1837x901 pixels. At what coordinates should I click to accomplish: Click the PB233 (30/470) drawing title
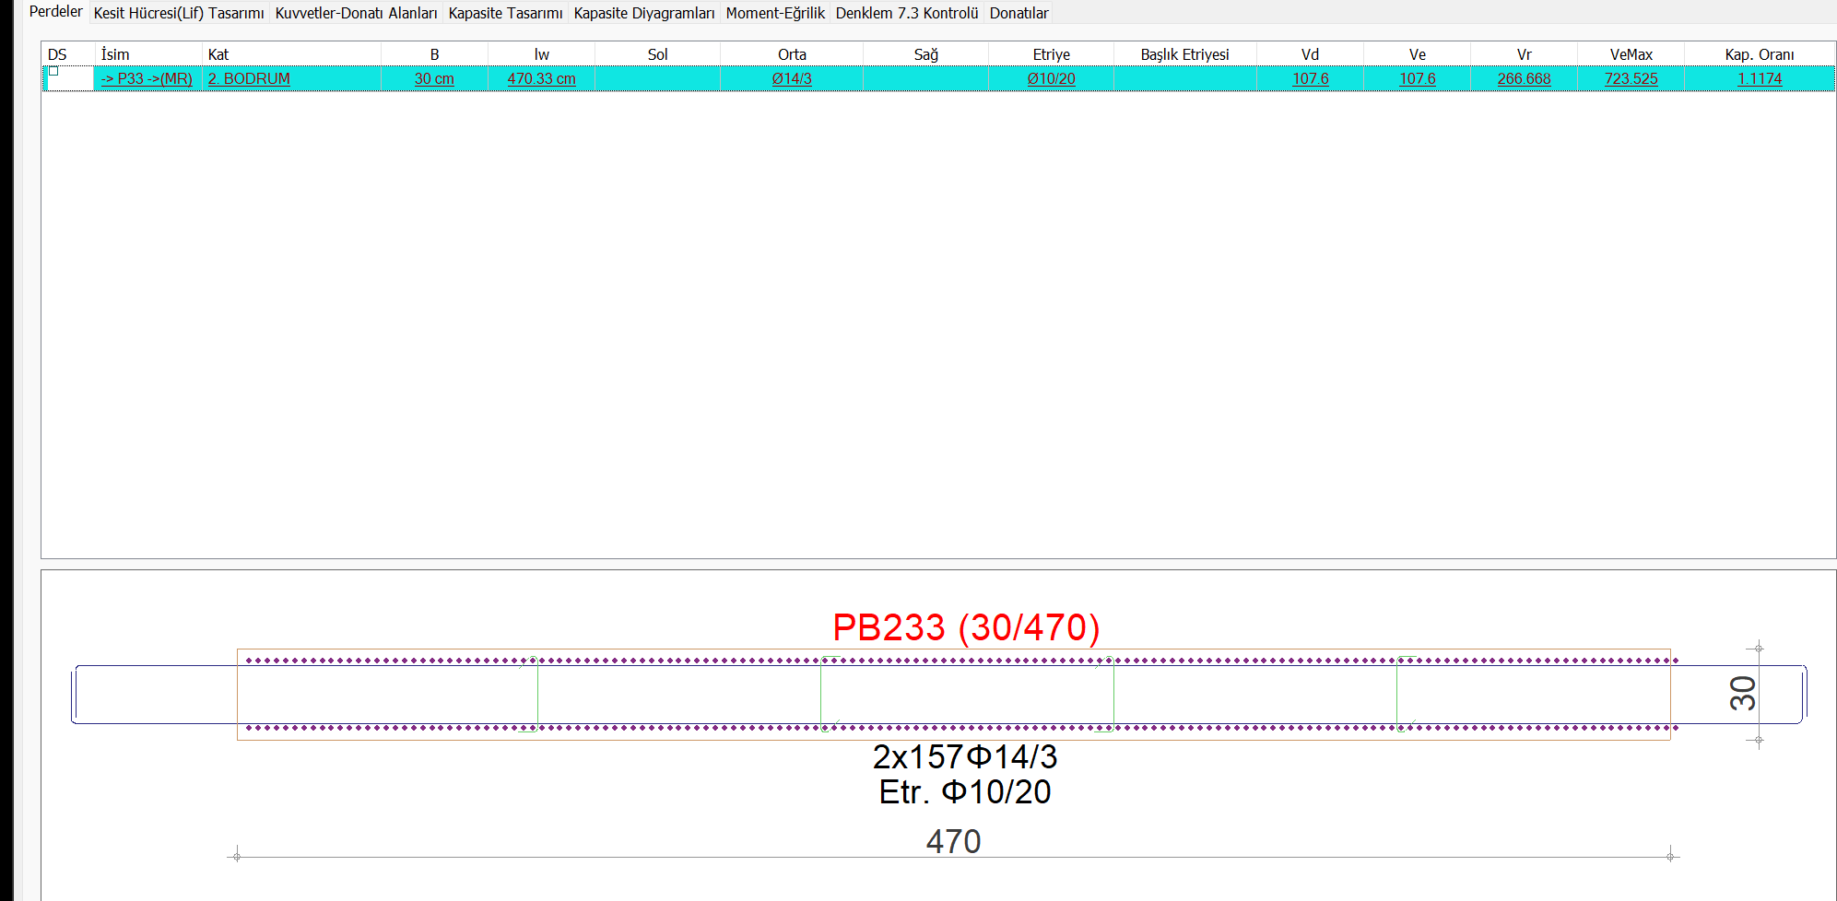click(965, 627)
